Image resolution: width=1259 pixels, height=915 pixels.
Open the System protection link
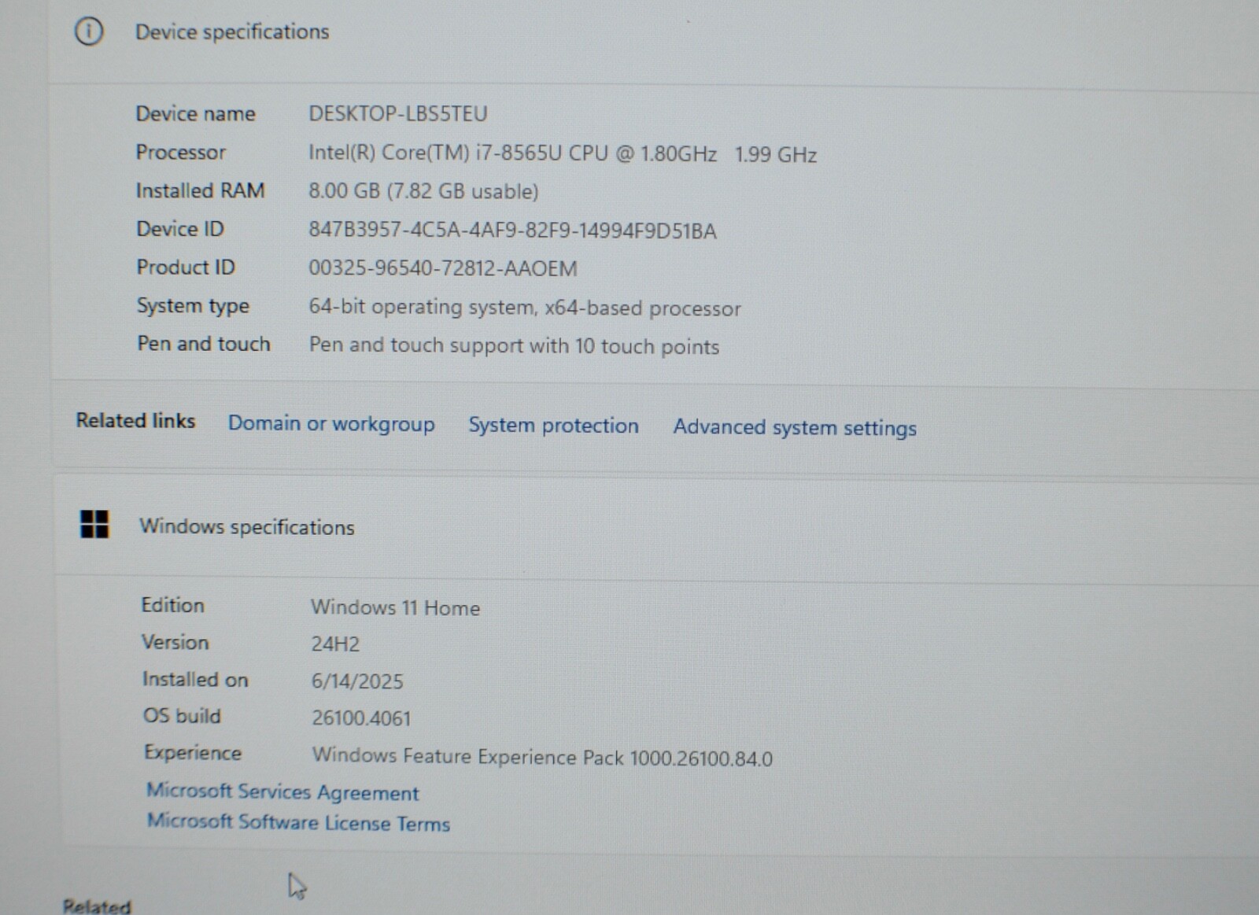click(554, 426)
